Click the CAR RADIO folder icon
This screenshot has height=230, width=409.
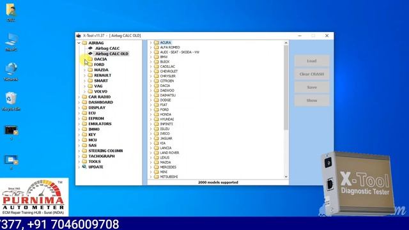[x=84, y=96]
